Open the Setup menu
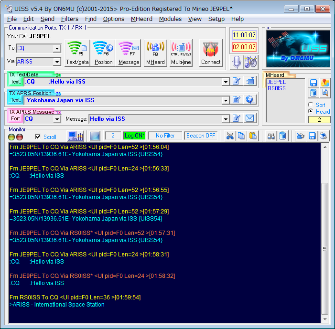 point(216,19)
